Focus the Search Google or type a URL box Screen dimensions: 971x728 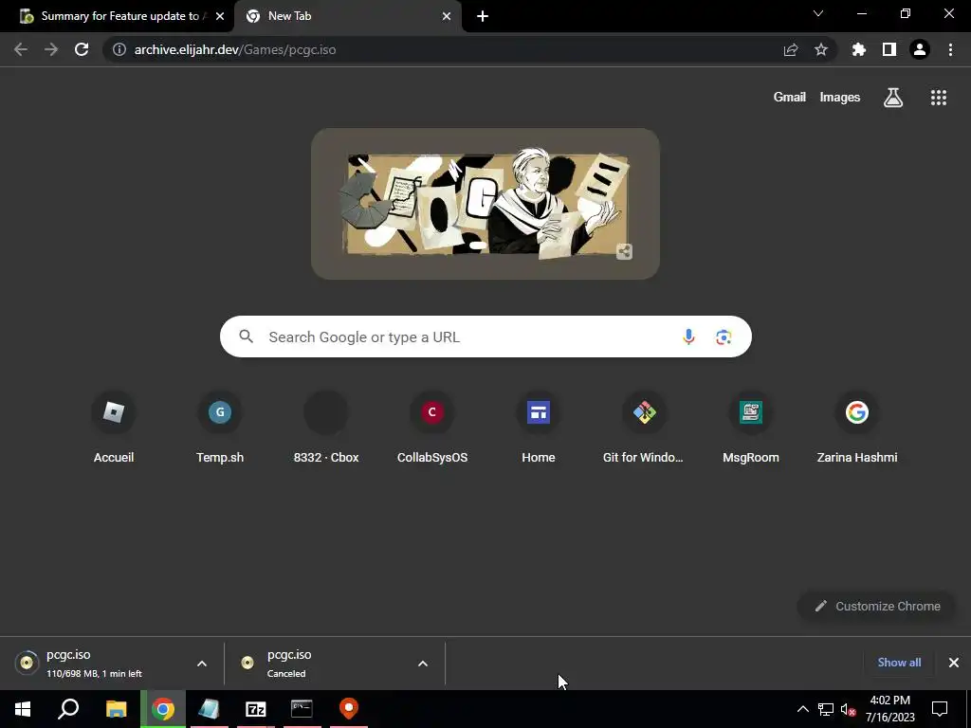pyautogui.click(x=485, y=337)
